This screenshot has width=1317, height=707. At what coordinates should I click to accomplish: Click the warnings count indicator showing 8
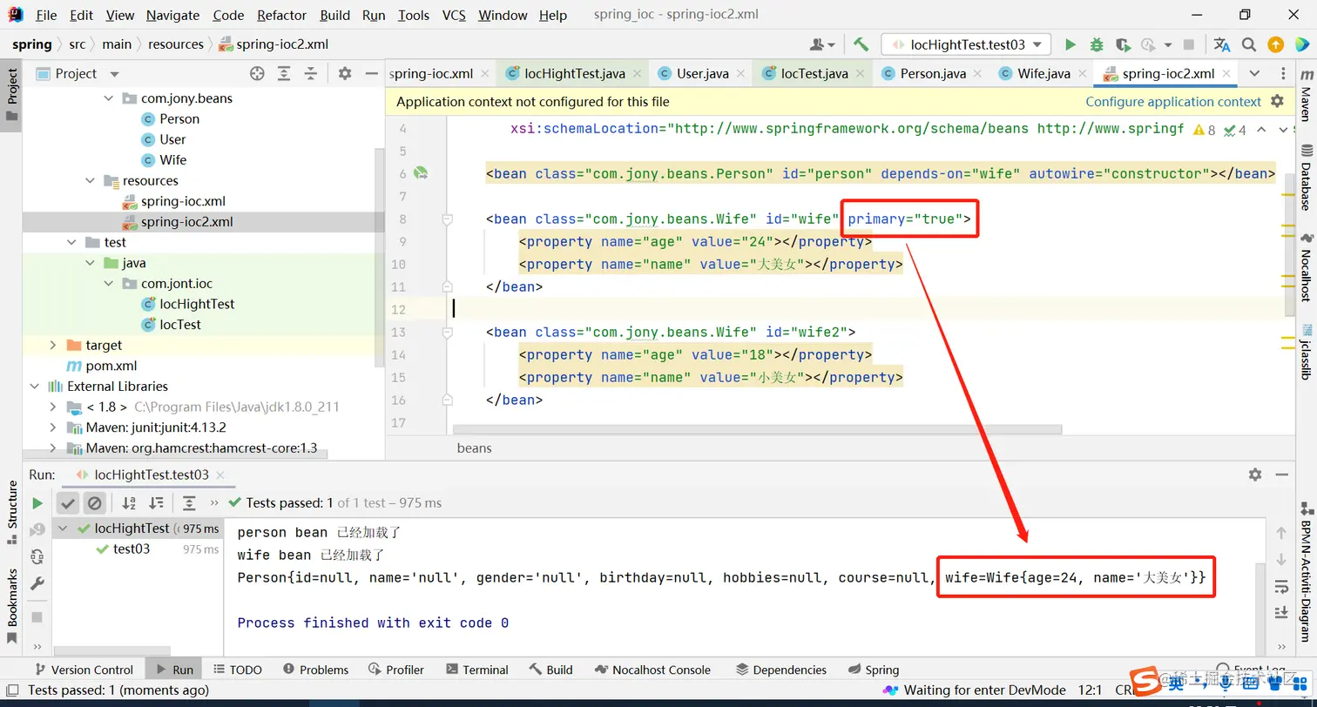click(1205, 130)
